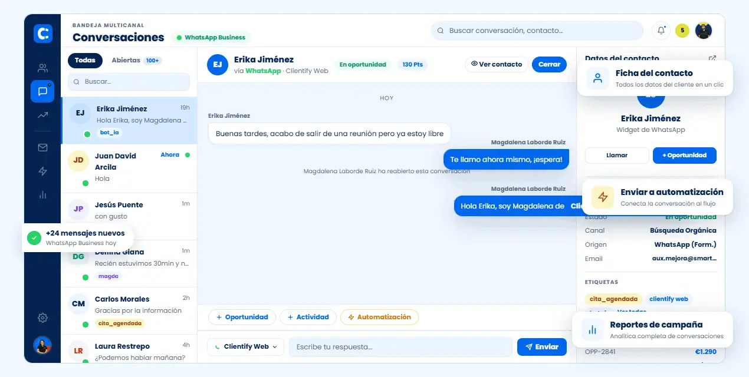
Task: Click the person icon in Ficha del contacto card
Action: point(598,78)
